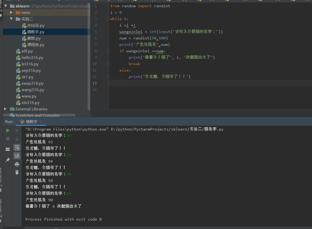Click line number 13 in gutter
The height and width of the screenshot is (229, 312).
pos(94,83)
